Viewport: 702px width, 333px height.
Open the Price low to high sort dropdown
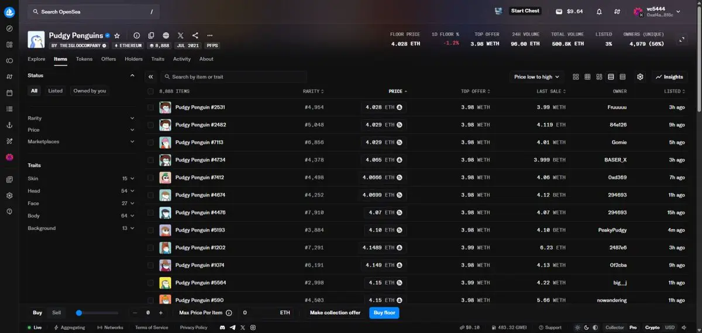(536, 77)
